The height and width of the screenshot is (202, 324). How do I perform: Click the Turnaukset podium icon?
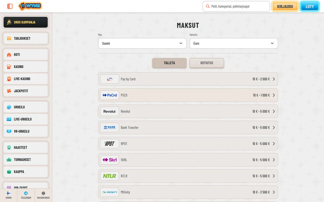(9, 160)
